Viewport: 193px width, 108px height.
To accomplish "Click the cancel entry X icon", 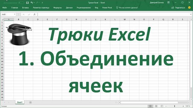I will (24, 14).
